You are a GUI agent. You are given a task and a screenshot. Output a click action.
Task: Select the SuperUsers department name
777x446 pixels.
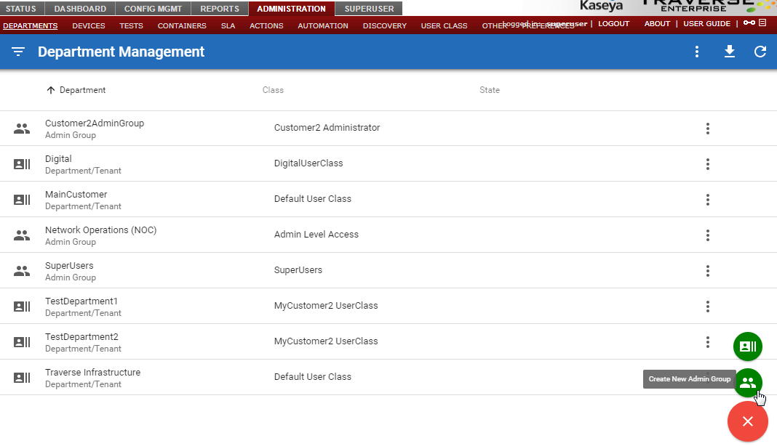tap(69, 266)
